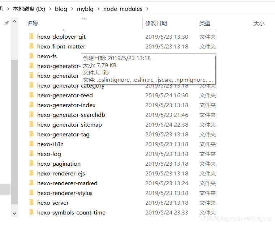Select the hexo-renderer-ejs folder icon
The height and width of the screenshot is (225, 275).
coord(31,173)
